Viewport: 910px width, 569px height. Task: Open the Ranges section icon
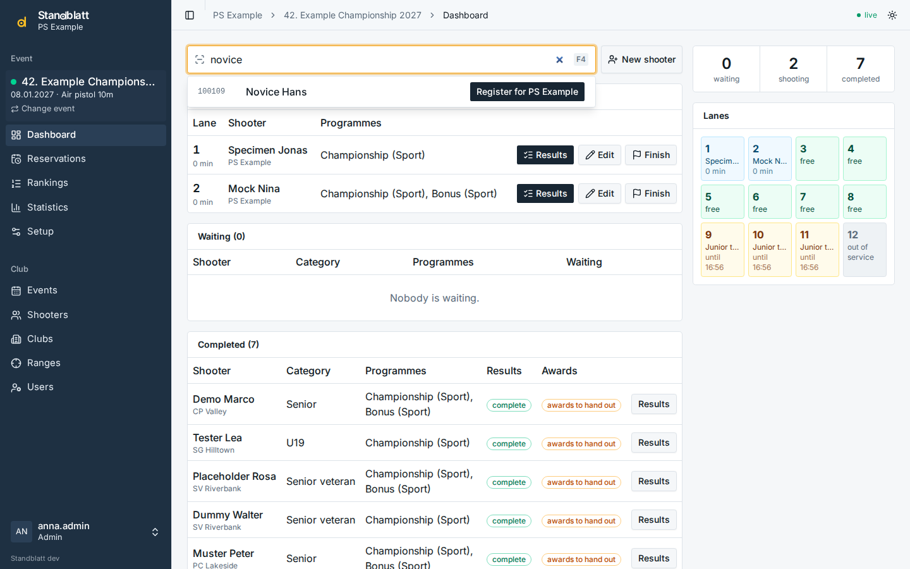pos(16,363)
